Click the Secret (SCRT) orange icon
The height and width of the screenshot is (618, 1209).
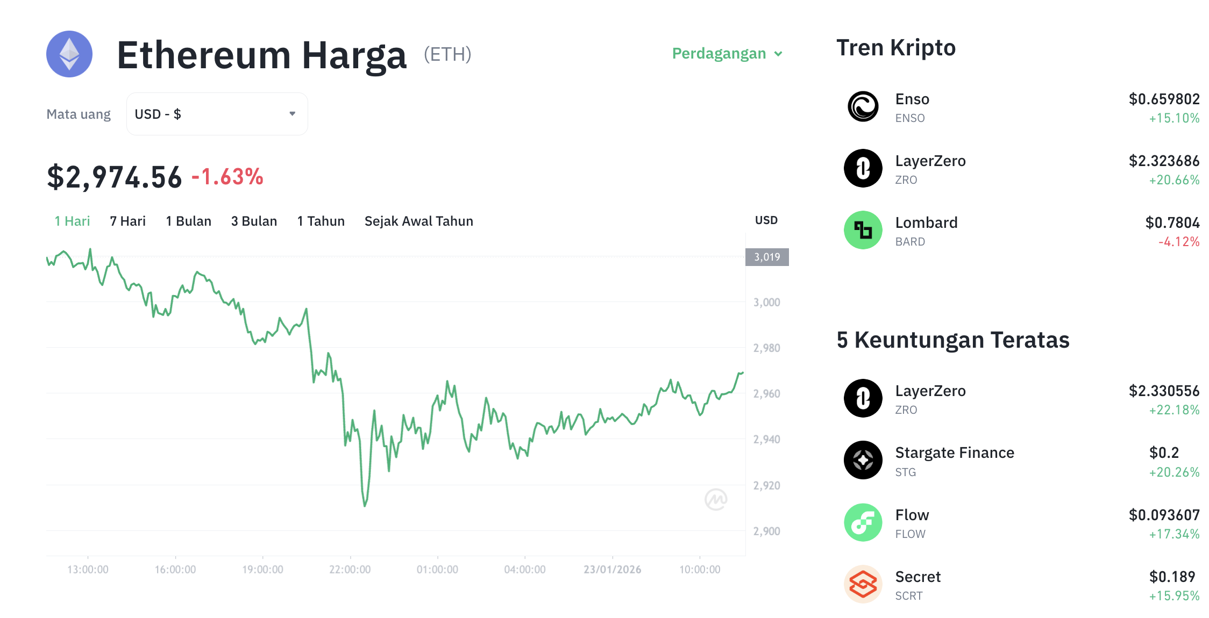(x=863, y=584)
